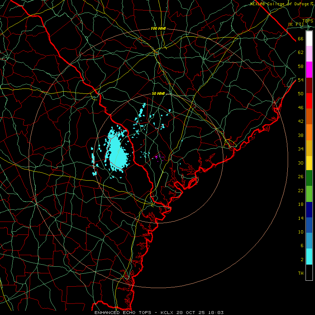The height and width of the screenshot is (315, 315).
Task: Click the legend value 10
Action: (301, 232)
